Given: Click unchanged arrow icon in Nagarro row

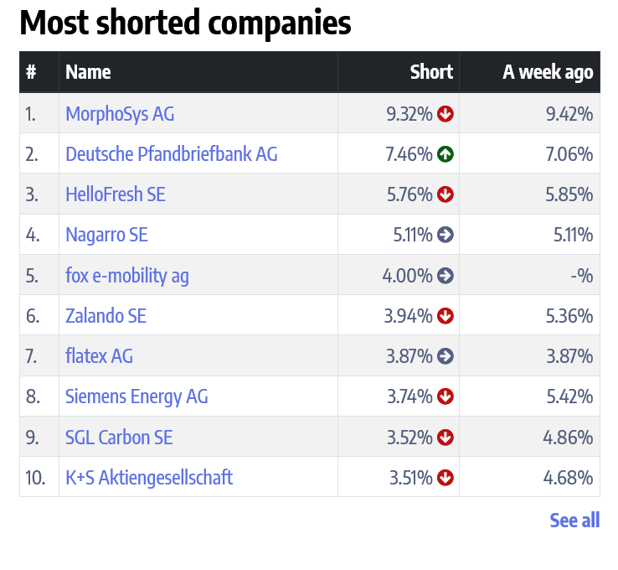Looking at the screenshot, I should point(445,235).
